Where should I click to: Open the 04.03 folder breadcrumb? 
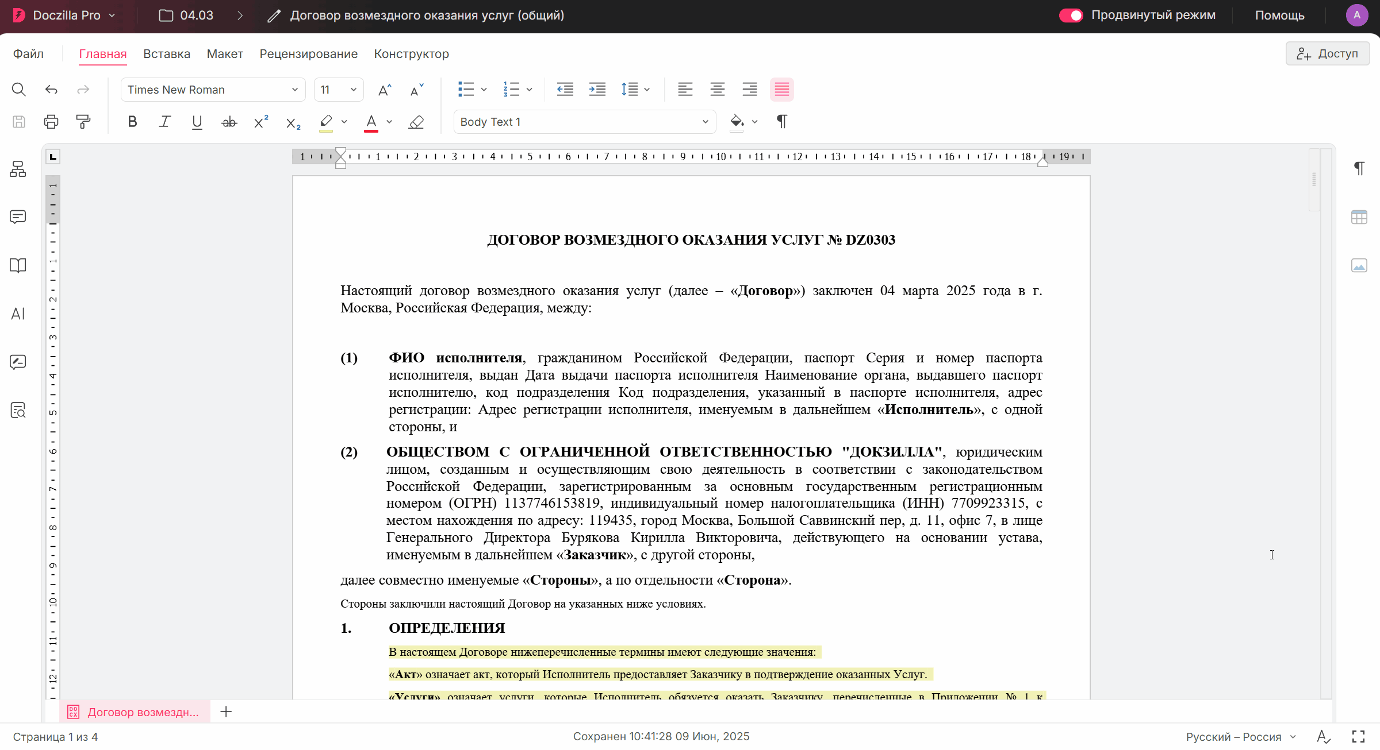(186, 16)
